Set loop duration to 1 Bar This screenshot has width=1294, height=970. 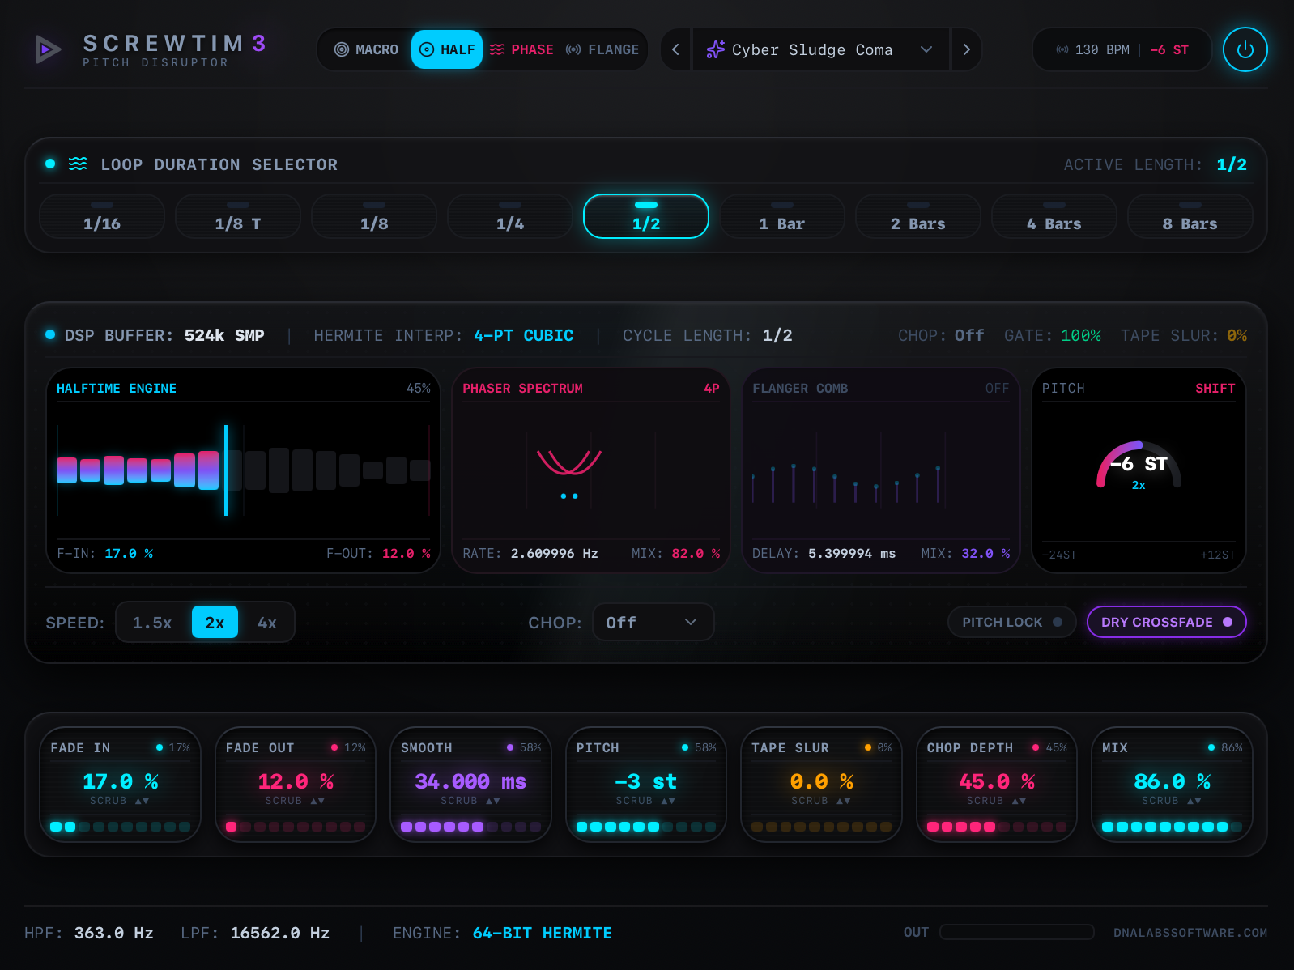(x=782, y=216)
